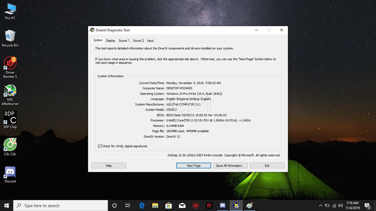Launch Microsoft Edge from taskbar
Screen dimensions: 376x211
142,206
